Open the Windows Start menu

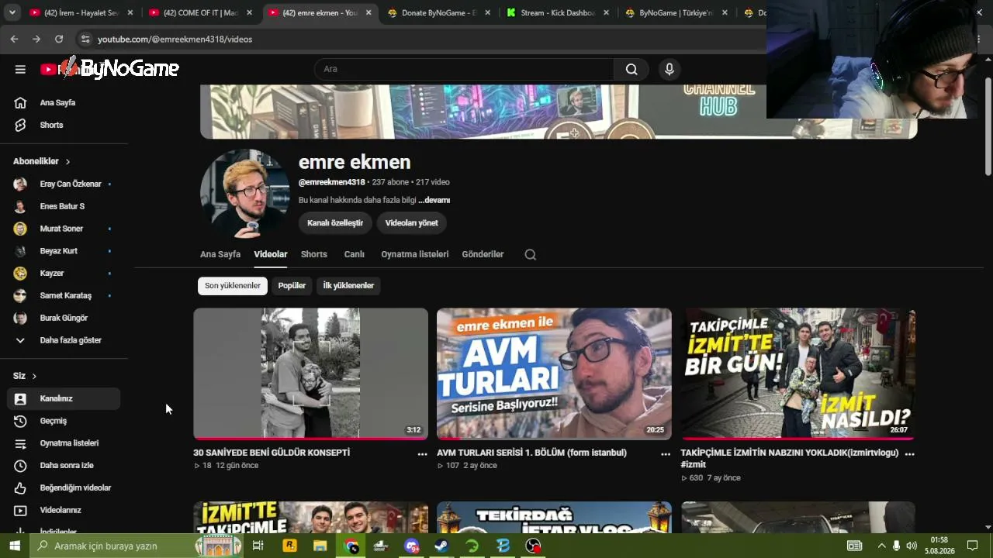point(14,546)
